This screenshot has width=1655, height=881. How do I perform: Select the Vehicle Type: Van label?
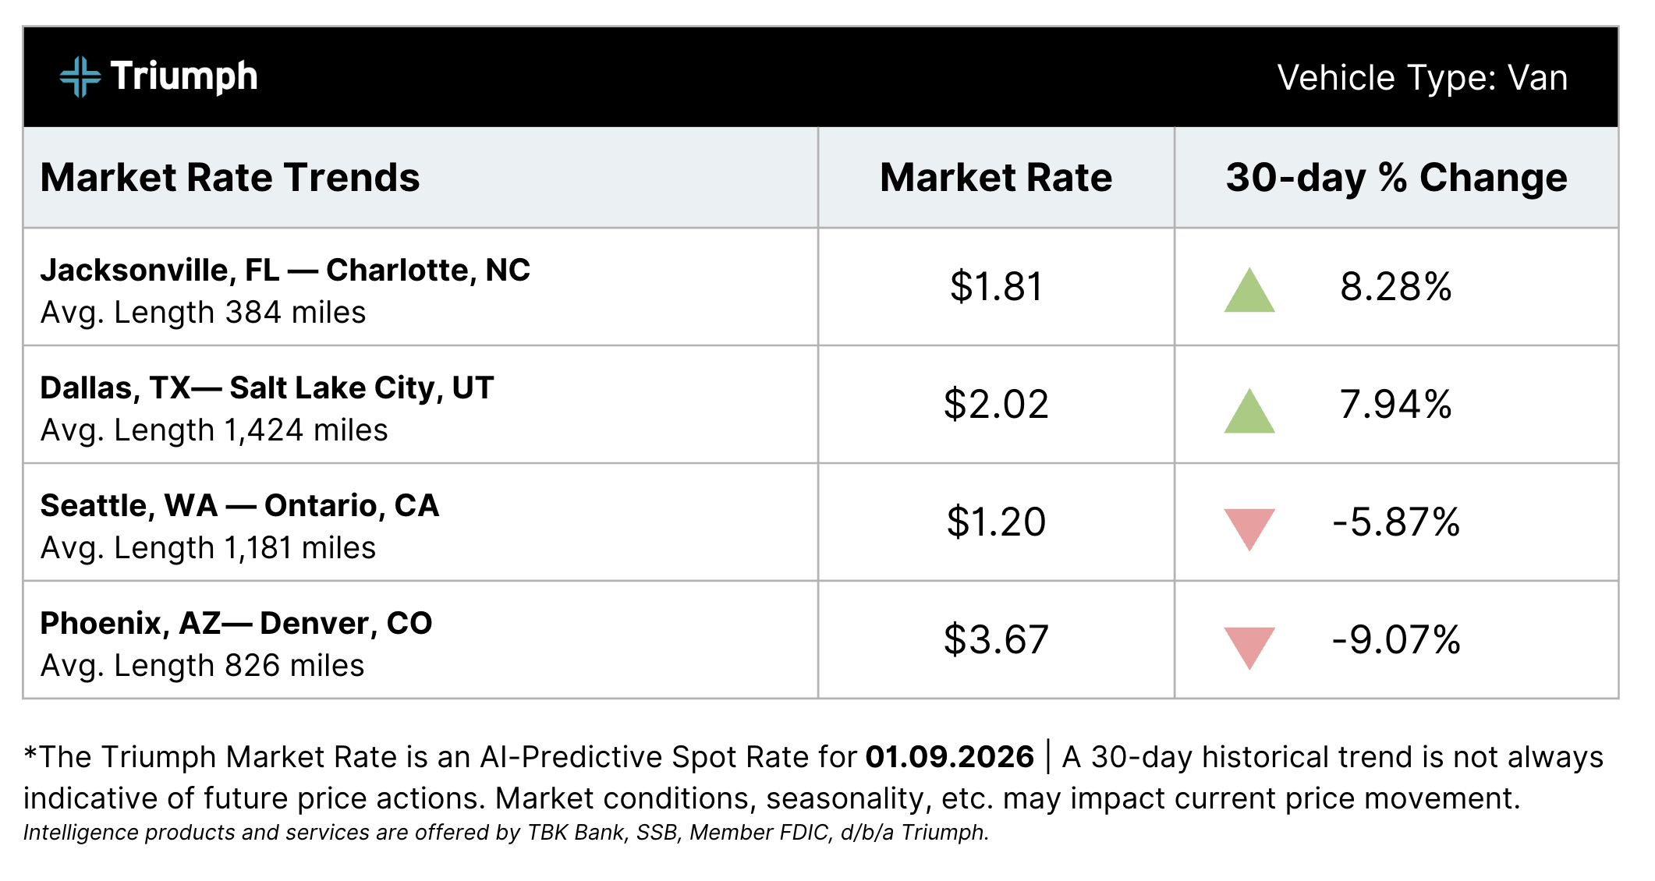[1422, 78]
